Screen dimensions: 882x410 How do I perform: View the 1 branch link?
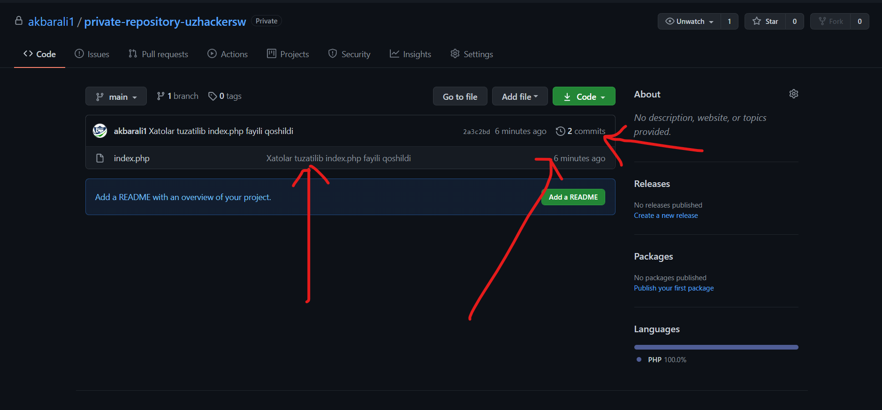coord(177,96)
